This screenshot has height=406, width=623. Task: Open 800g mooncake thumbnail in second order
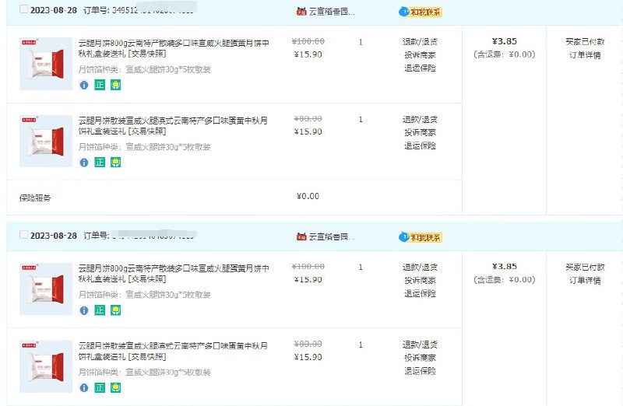click(x=46, y=289)
